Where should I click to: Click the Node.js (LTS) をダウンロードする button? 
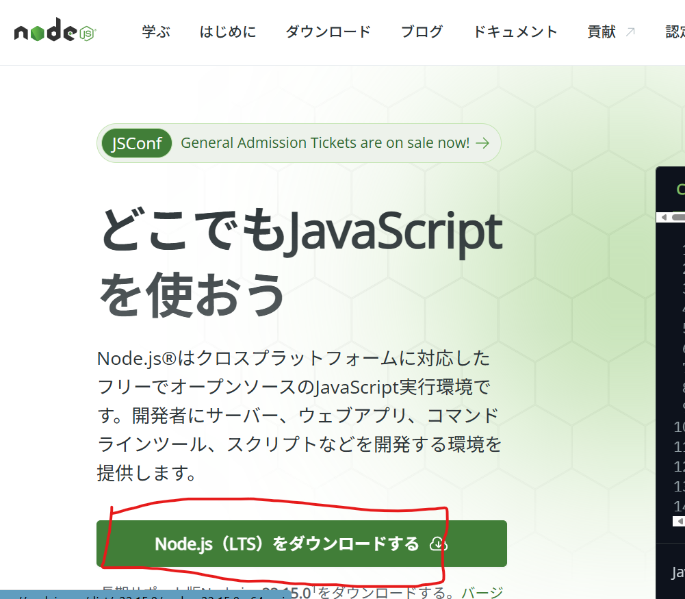point(301,544)
